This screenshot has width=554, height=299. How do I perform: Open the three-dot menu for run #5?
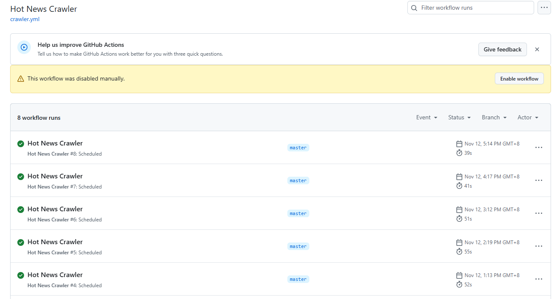538,246
